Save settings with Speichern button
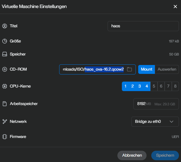Viewport: 181px width, 162px height. click(165, 155)
